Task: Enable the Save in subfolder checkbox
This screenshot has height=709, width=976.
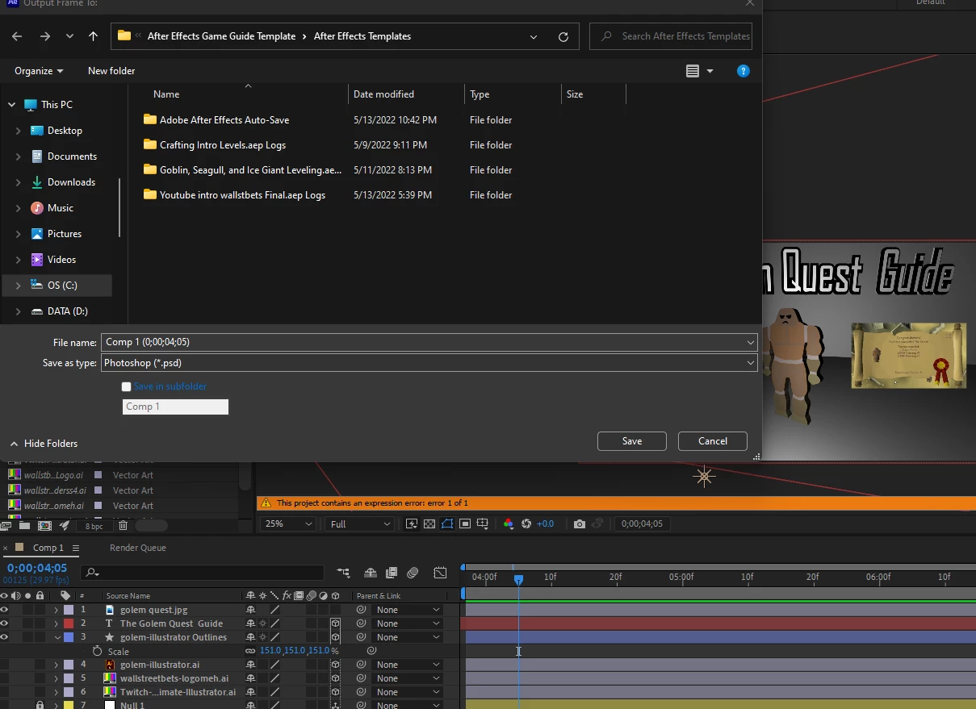Action: 126,386
